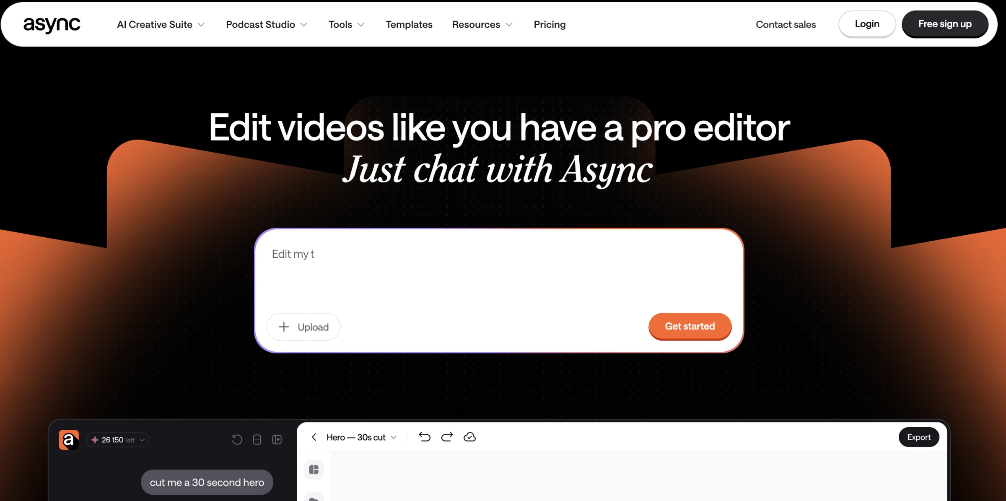Screen dimensions: 1006x501
Task: Click the Login button
Action: tap(867, 24)
